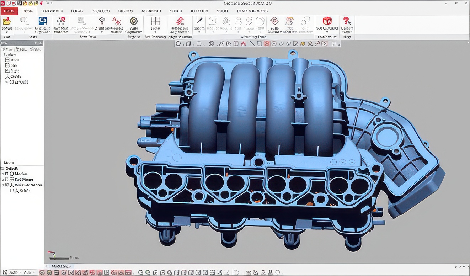Select the Model View tab below the viewport

point(61,266)
